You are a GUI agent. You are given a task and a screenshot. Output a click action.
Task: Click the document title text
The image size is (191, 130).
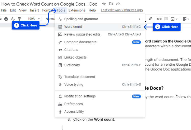coord(49,4)
